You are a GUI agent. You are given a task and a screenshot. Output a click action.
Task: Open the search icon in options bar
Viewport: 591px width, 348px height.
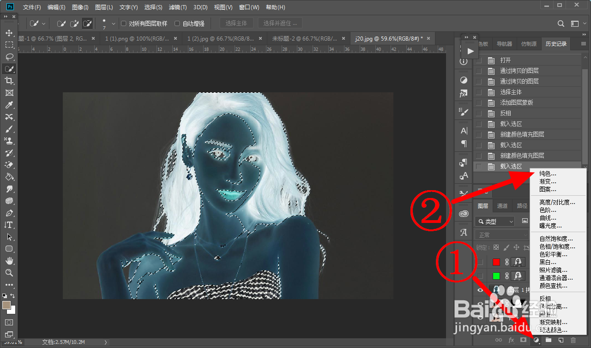pos(561,24)
